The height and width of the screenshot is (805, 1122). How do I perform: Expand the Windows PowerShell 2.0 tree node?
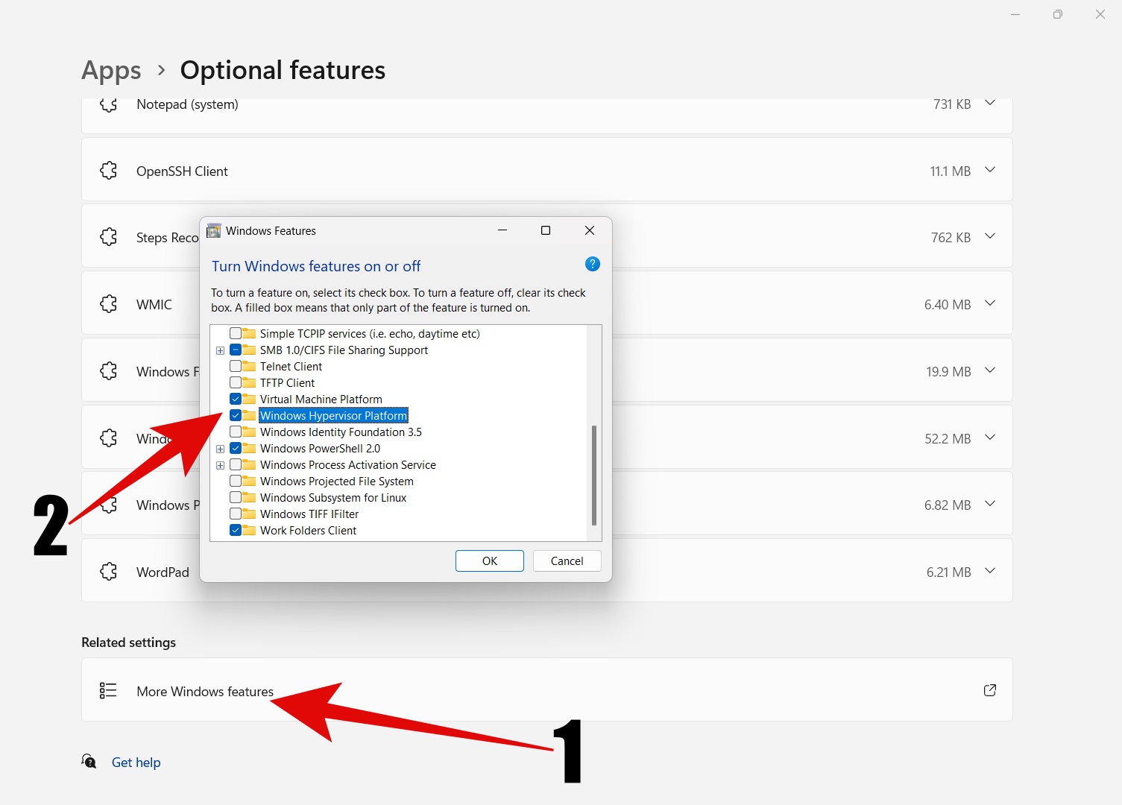220,449
